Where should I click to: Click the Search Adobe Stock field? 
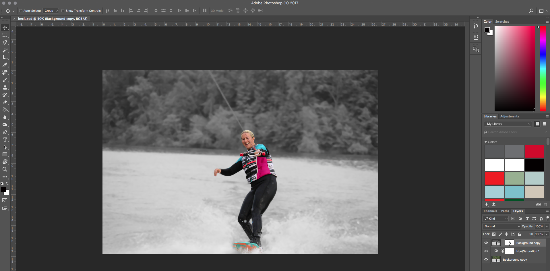tap(515, 132)
